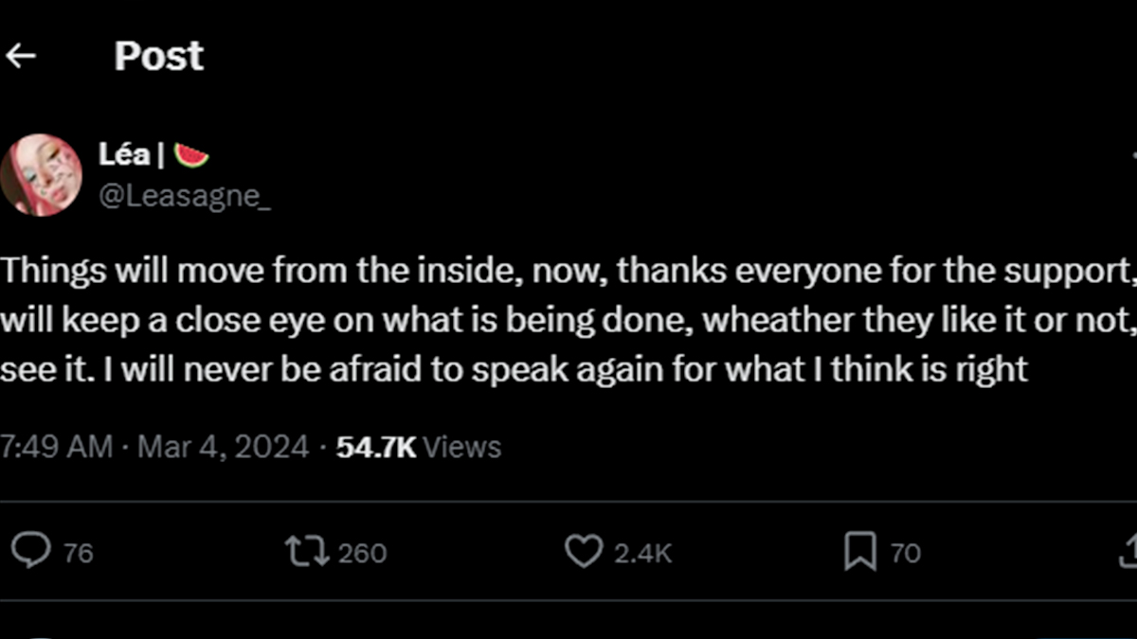Open Léa's profile picture
Screen dimensions: 1137x639
40,175
